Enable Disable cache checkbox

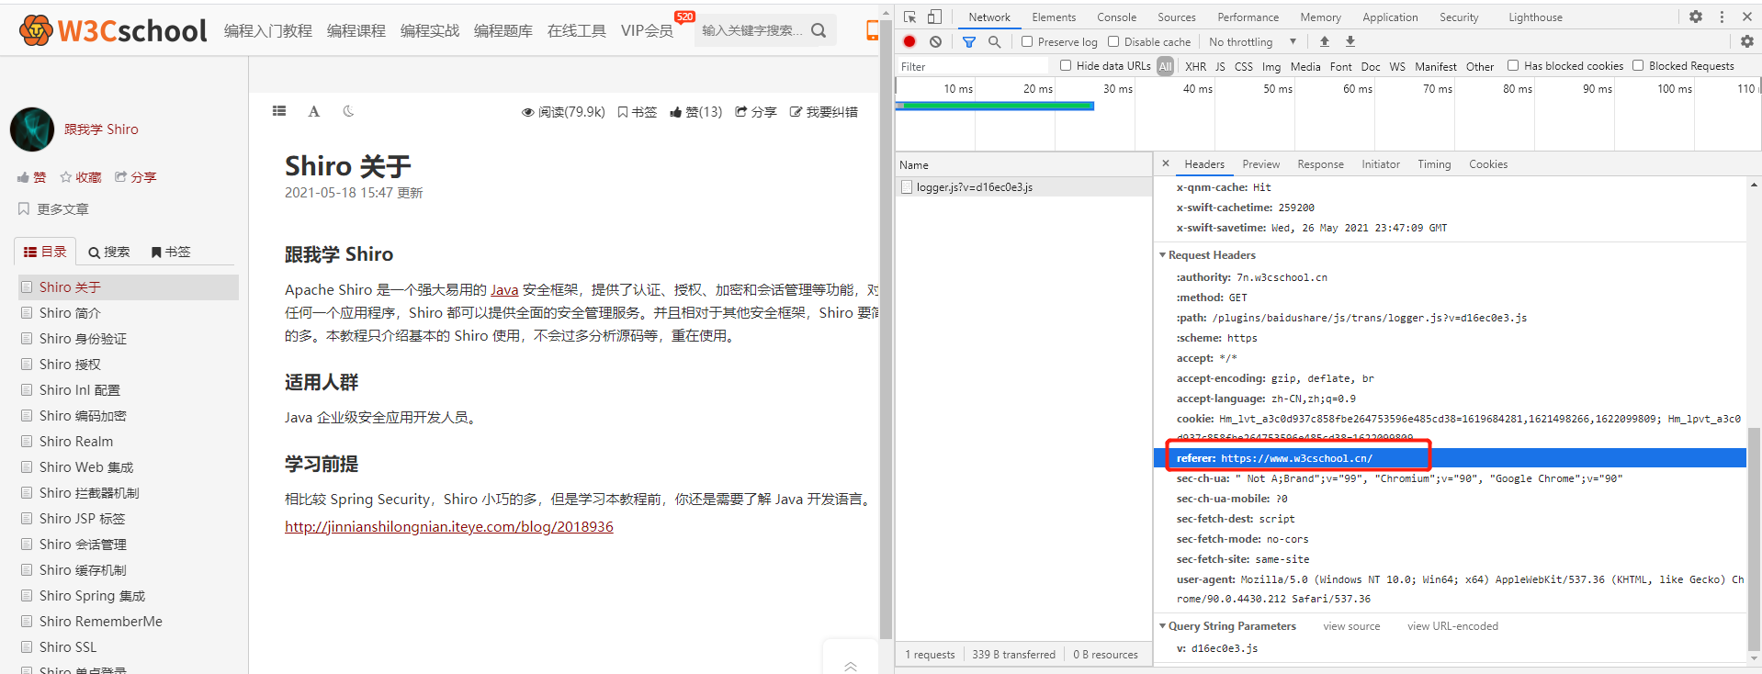[1113, 41]
